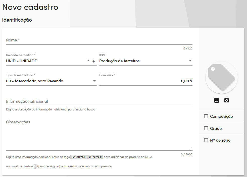Click the resize handle on Observações textarea
247x177 pixels.
pyautogui.click(x=191, y=148)
